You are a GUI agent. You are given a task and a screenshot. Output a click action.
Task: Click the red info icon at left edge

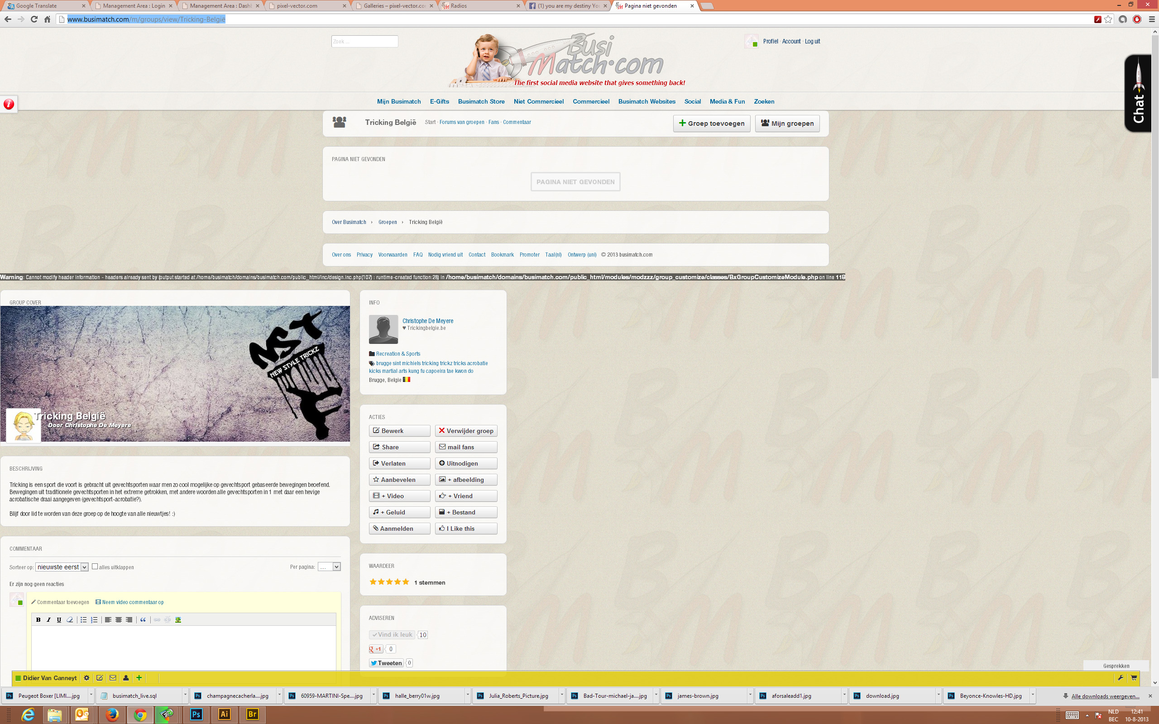click(9, 104)
